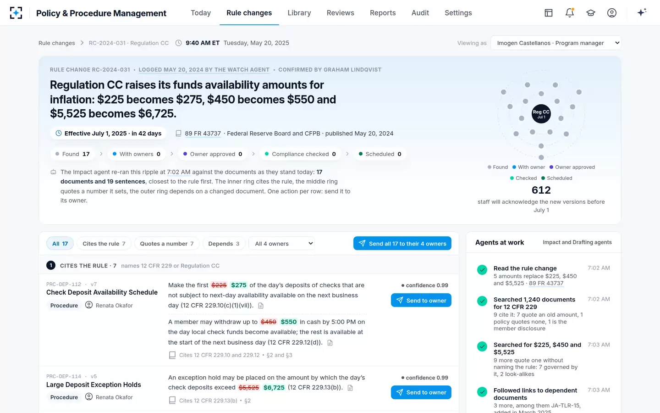
Task: Open the layout panel icon in header
Action: click(549, 13)
